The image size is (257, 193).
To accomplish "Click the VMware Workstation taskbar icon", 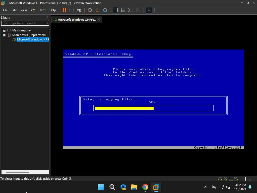I will [x=156, y=187].
